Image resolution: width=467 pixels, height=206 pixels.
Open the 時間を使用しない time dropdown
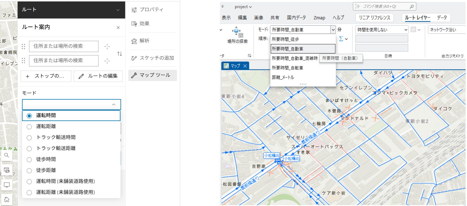382,30
